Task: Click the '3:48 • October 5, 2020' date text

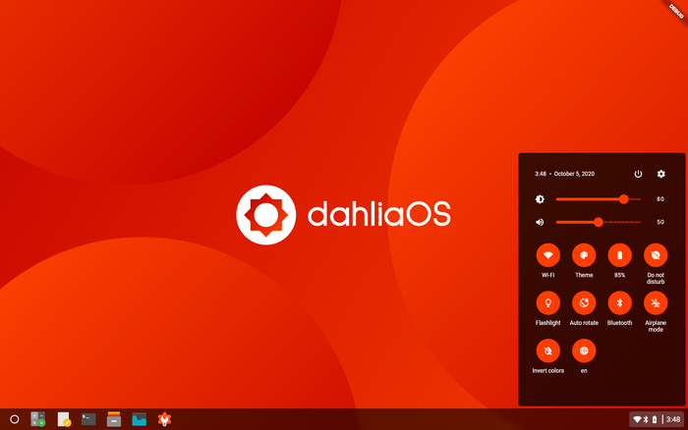Action: coord(565,174)
